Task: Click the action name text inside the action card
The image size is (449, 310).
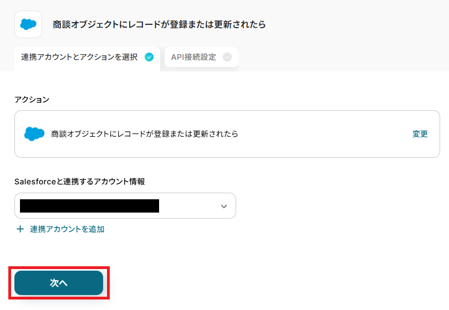Action: [x=145, y=134]
